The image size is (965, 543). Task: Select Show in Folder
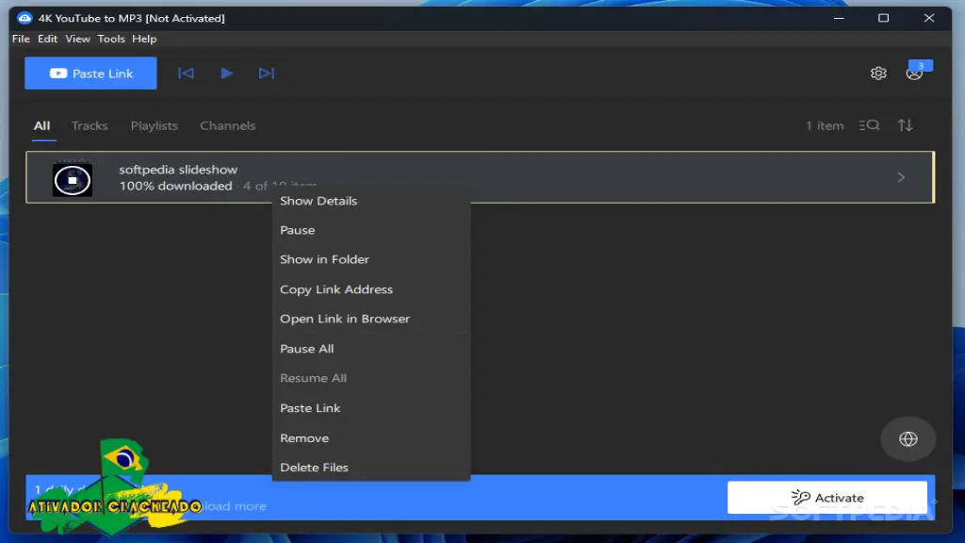pyautogui.click(x=371, y=259)
